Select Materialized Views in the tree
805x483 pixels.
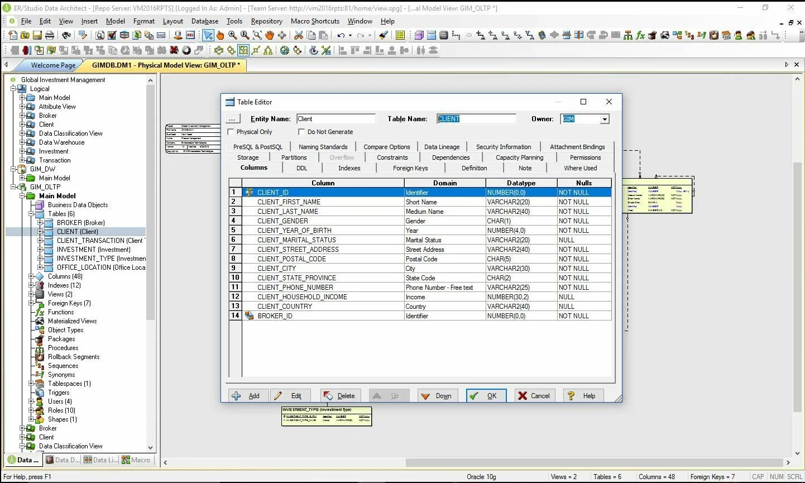tap(72, 321)
